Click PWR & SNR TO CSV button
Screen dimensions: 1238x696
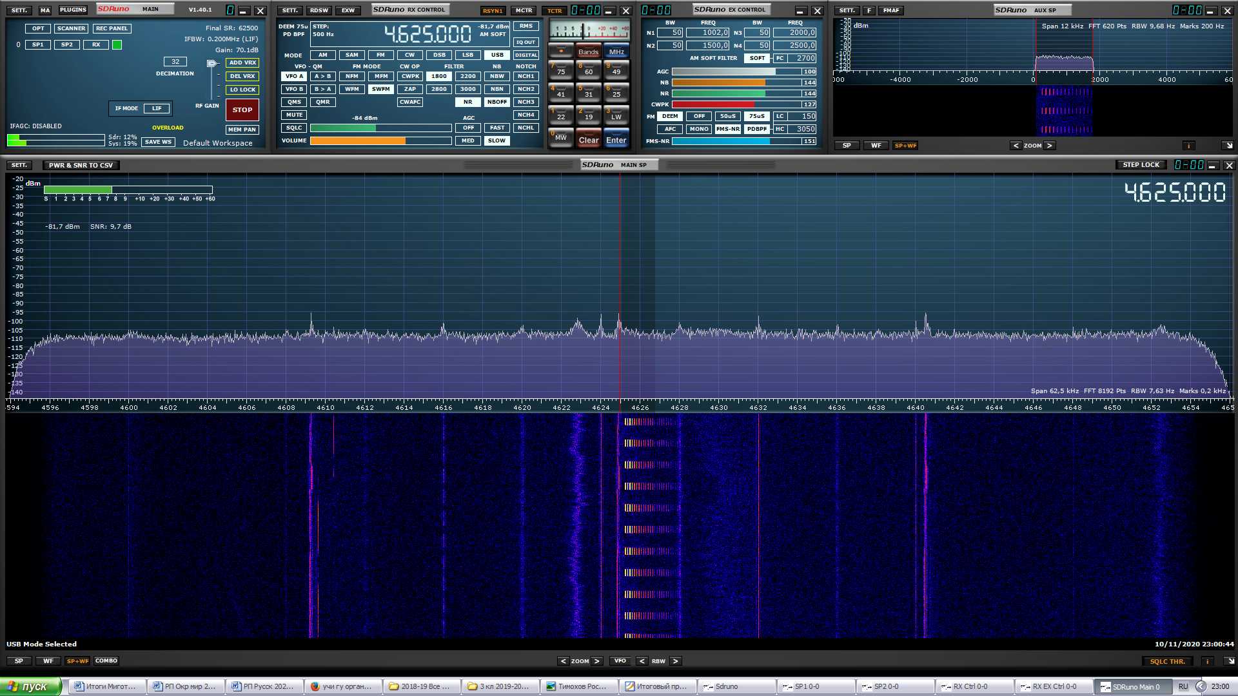point(81,166)
